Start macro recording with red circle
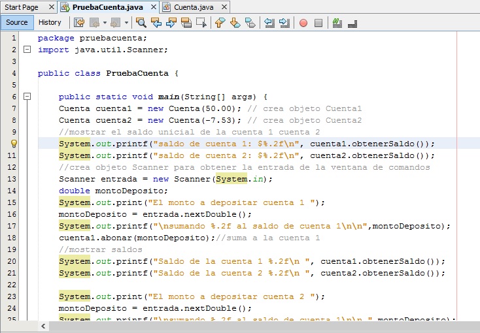Viewport: 480px width, 333px height. pyautogui.click(x=303, y=22)
